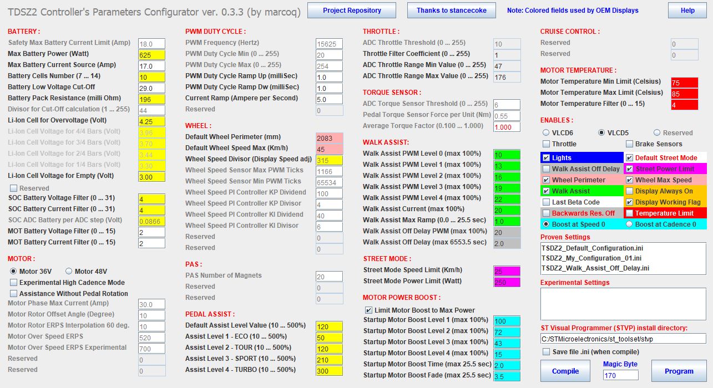
Task: Select TSDZ2_Walk_Assist_Off_Delay.ini in the list
Action: [x=595, y=268]
